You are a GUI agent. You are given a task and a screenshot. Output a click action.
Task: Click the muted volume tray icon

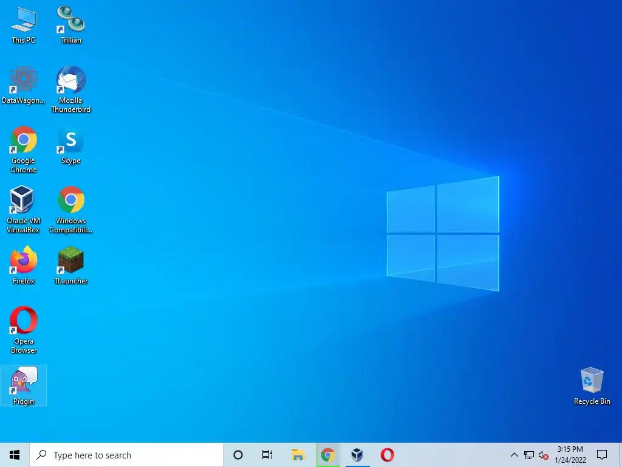point(544,455)
